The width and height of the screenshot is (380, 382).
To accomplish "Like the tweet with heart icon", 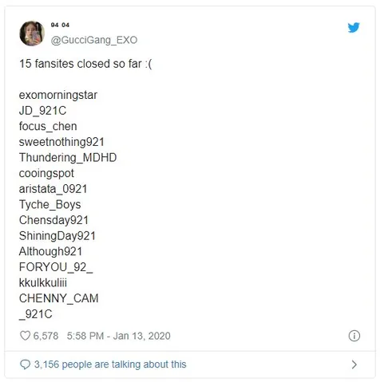I will click(26, 336).
